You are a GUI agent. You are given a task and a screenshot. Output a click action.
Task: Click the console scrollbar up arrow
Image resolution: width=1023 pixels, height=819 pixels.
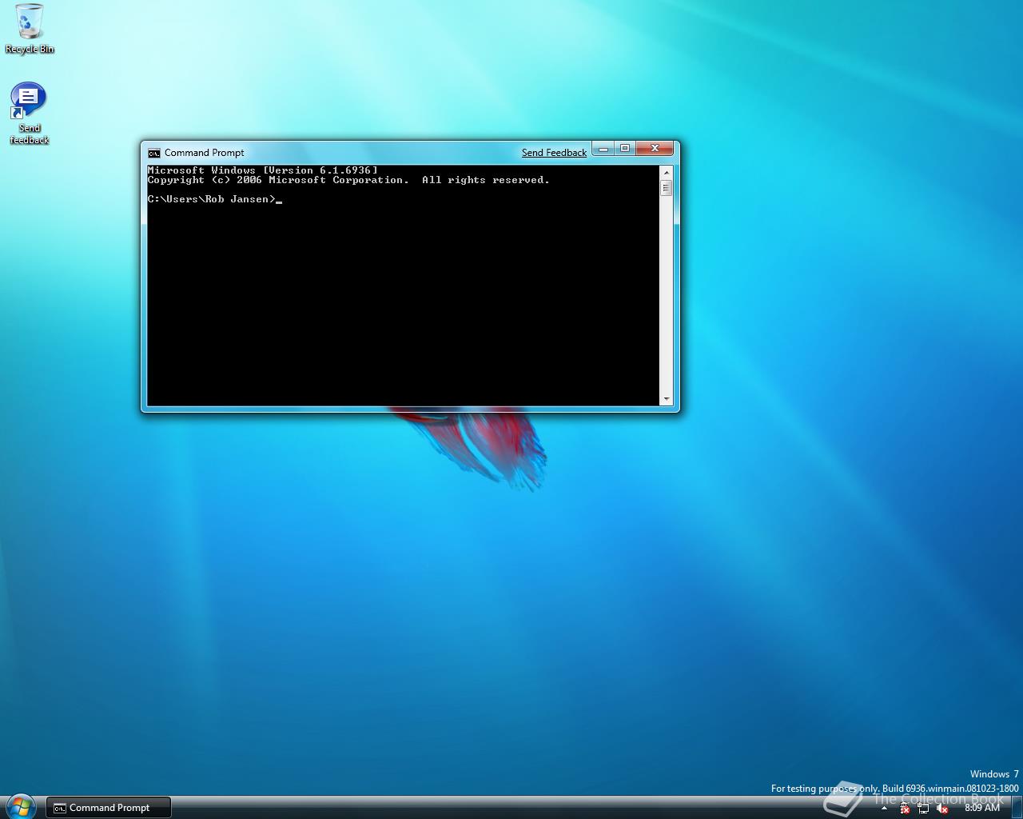pyautogui.click(x=666, y=172)
